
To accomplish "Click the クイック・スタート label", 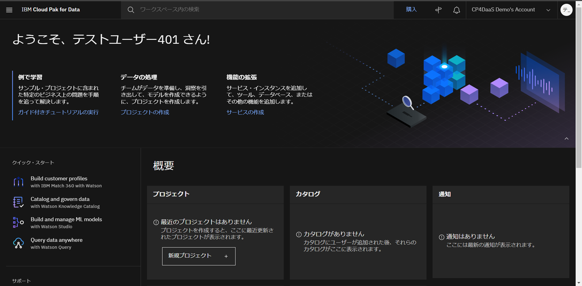I will [x=33, y=163].
